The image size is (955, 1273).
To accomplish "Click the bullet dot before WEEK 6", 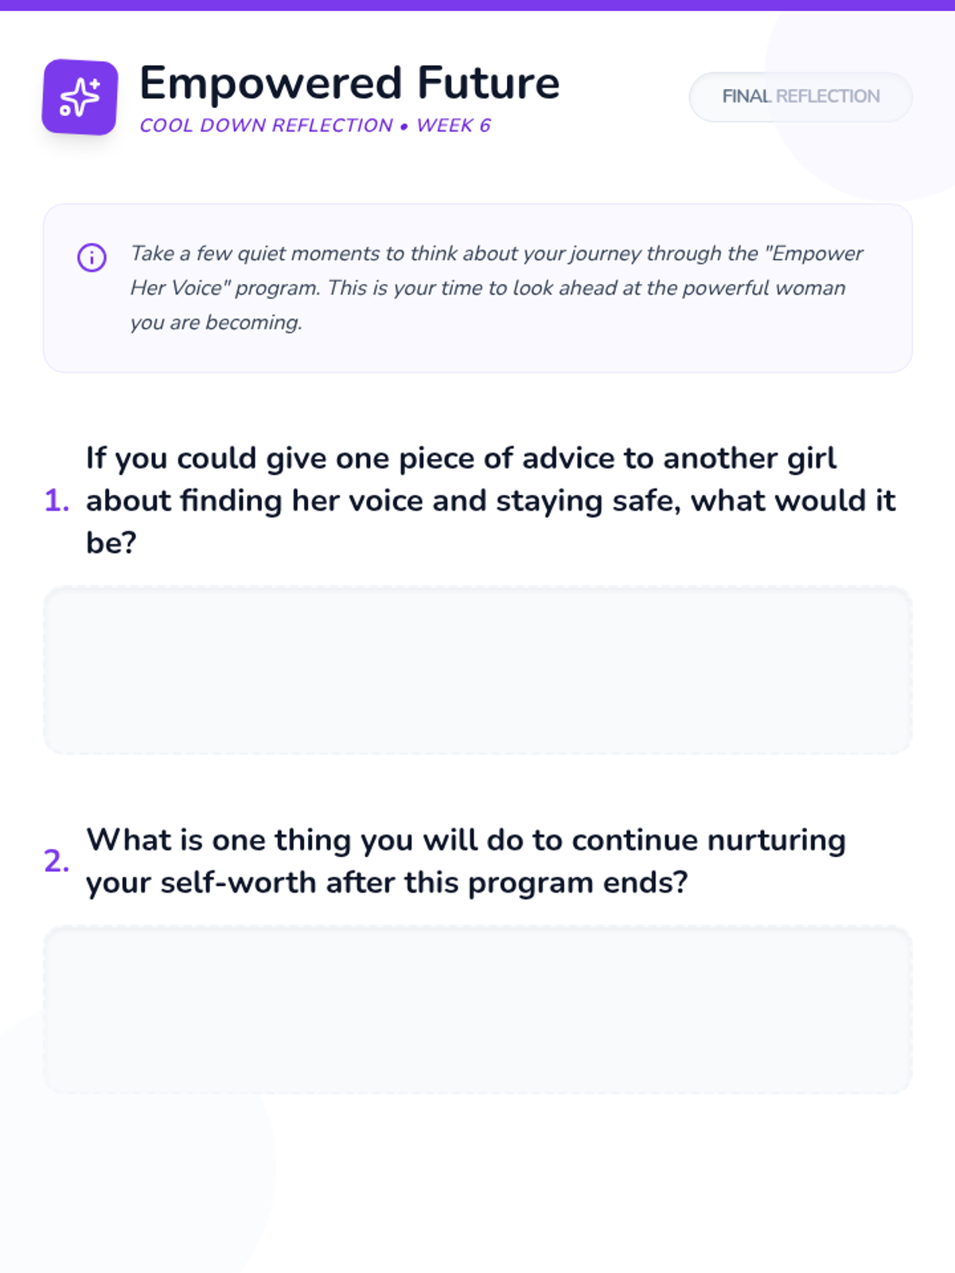I will [x=404, y=127].
